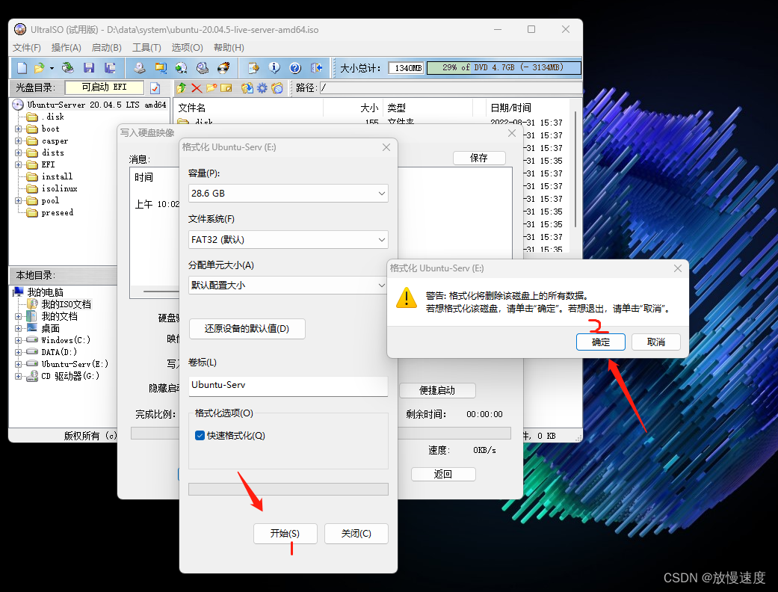Click the New Folder icon
This screenshot has height=592, width=778.
(x=212, y=88)
